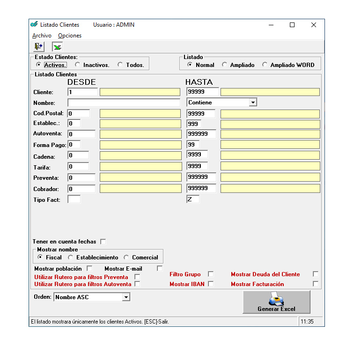Click Establec. hasta field 999
The image size is (354, 346).
[194, 124]
